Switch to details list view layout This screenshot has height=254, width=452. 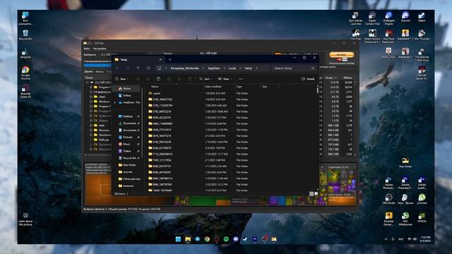tap(311, 194)
